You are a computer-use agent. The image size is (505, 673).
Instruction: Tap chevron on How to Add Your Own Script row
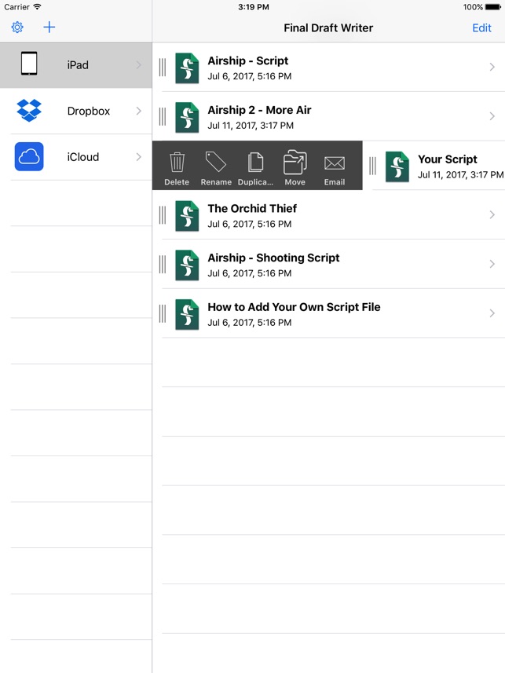click(x=492, y=313)
